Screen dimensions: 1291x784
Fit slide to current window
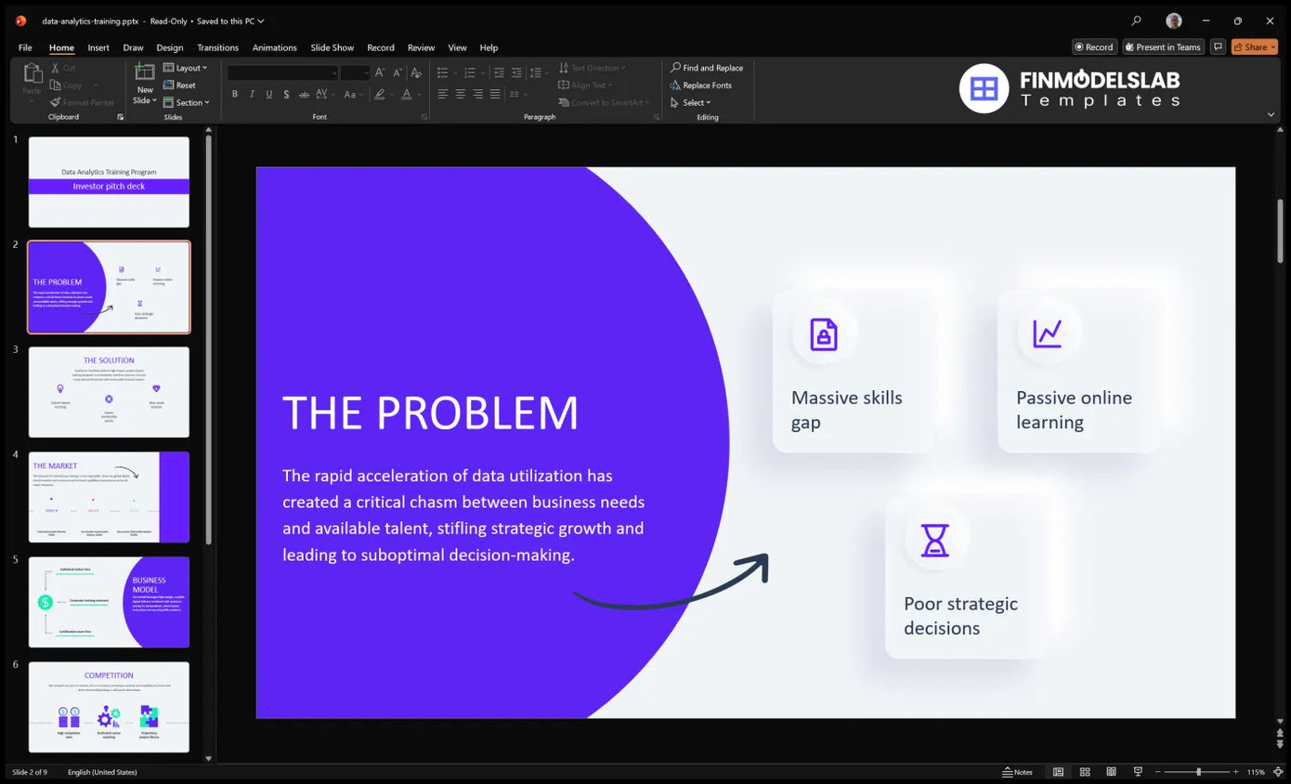(x=1279, y=772)
